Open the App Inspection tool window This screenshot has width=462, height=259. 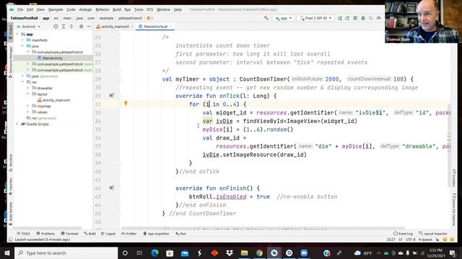point(156,233)
